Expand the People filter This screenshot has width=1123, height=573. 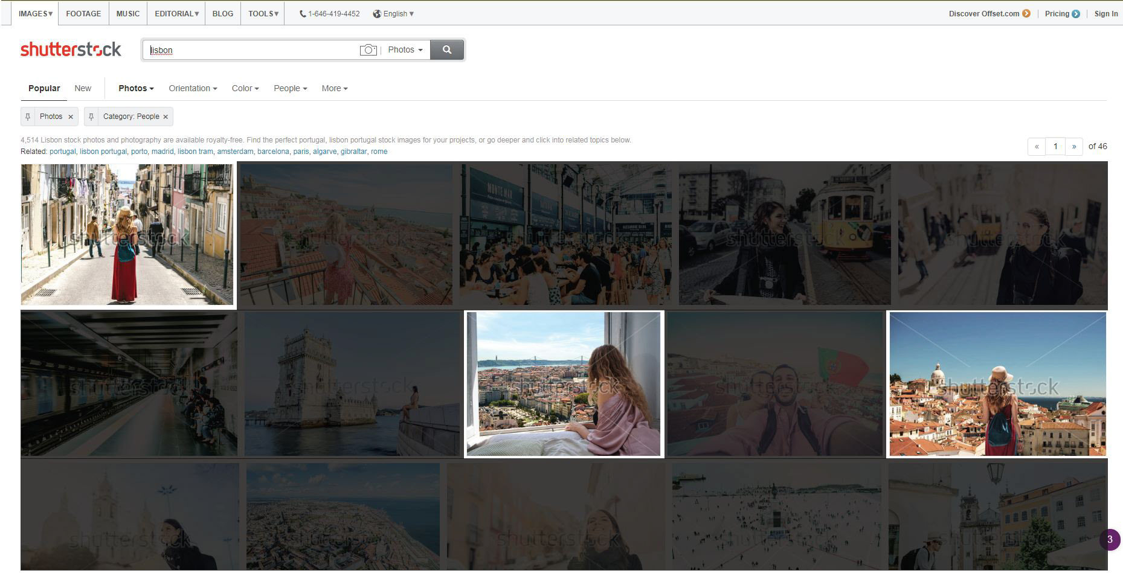pos(291,88)
